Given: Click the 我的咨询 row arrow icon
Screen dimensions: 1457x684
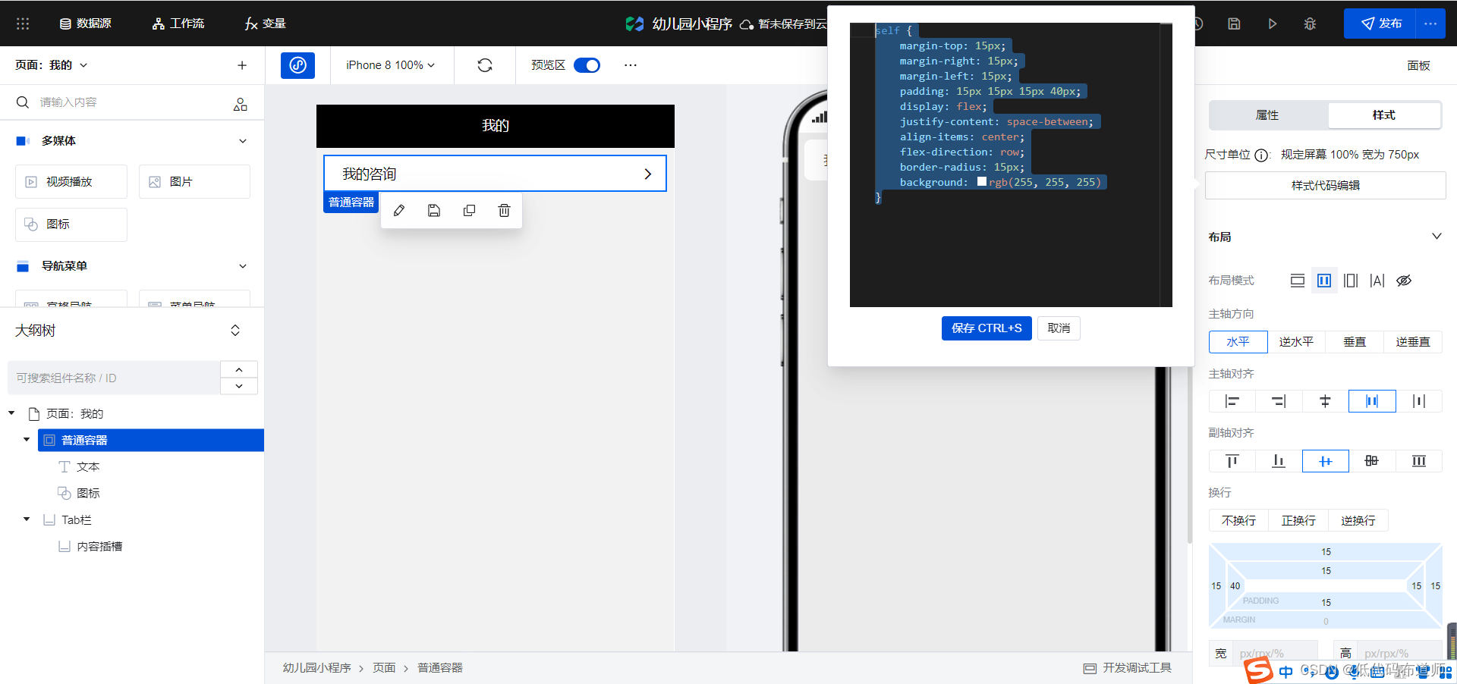Looking at the screenshot, I should (x=647, y=174).
